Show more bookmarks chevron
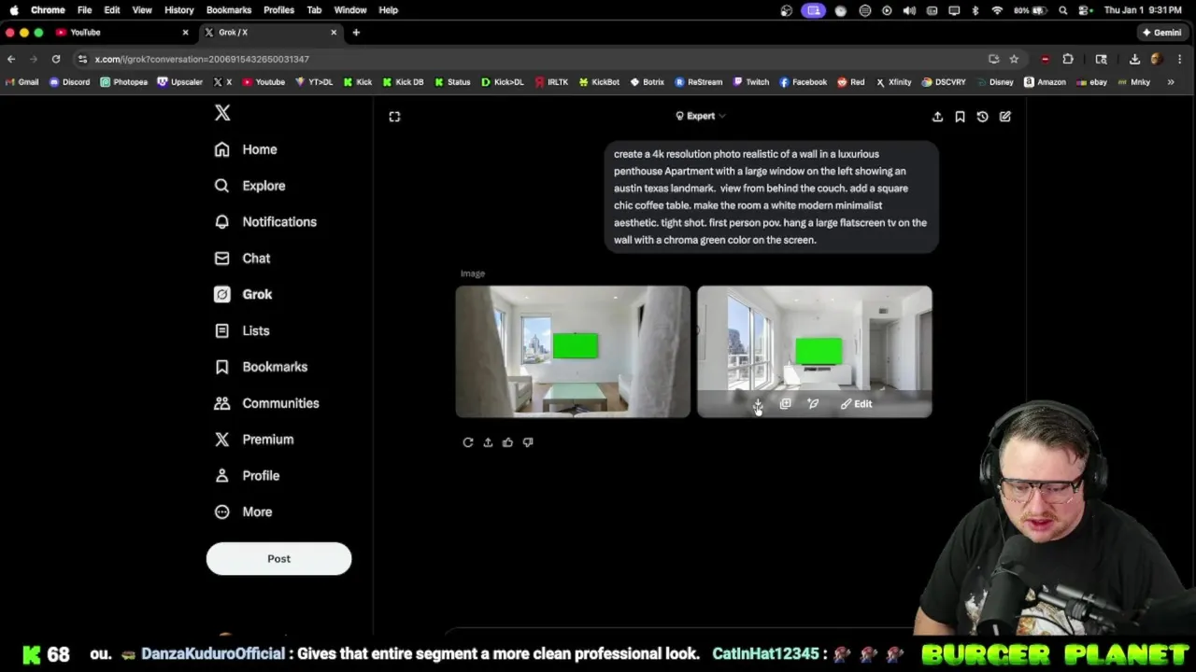The height and width of the screenshot is (672, 1196). (1171, 82)
